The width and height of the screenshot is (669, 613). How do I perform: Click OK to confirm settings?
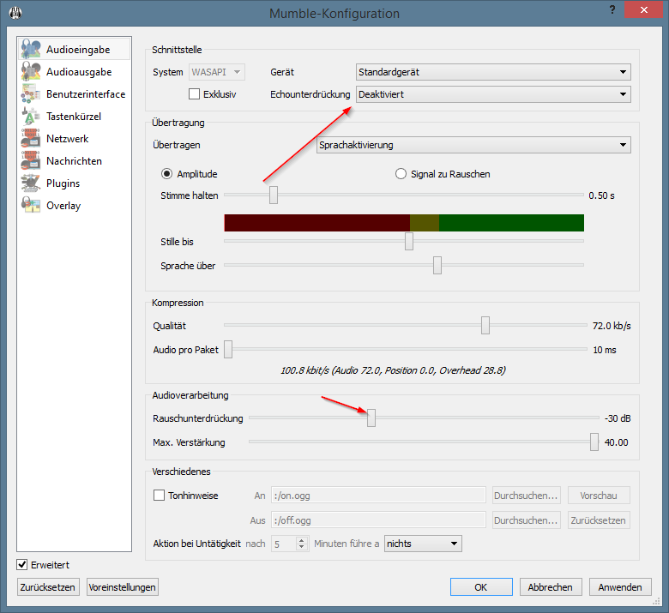tap(481, 587)
